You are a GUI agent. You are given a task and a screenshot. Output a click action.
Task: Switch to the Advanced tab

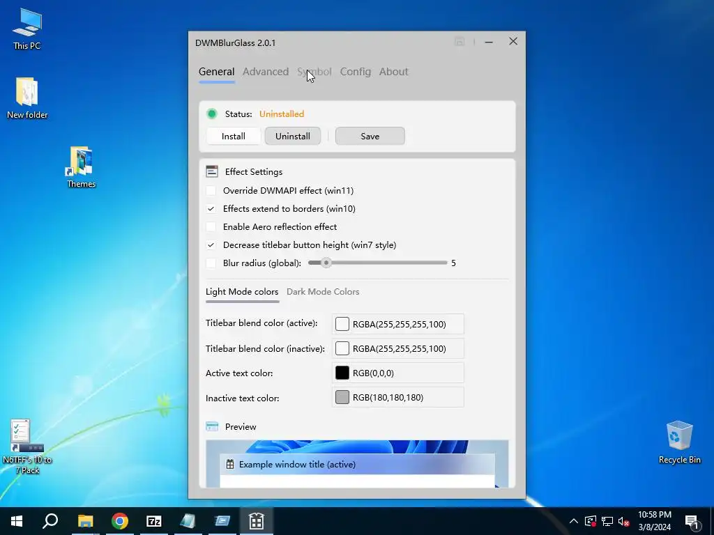tap(266, 72)
